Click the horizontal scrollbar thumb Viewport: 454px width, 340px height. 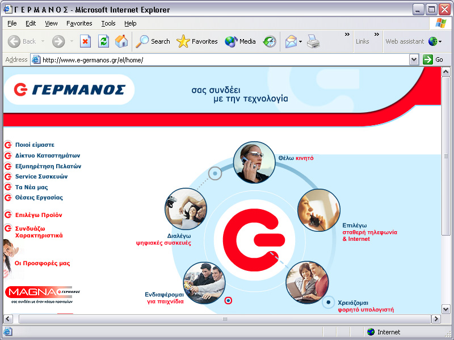pos(225,319)
